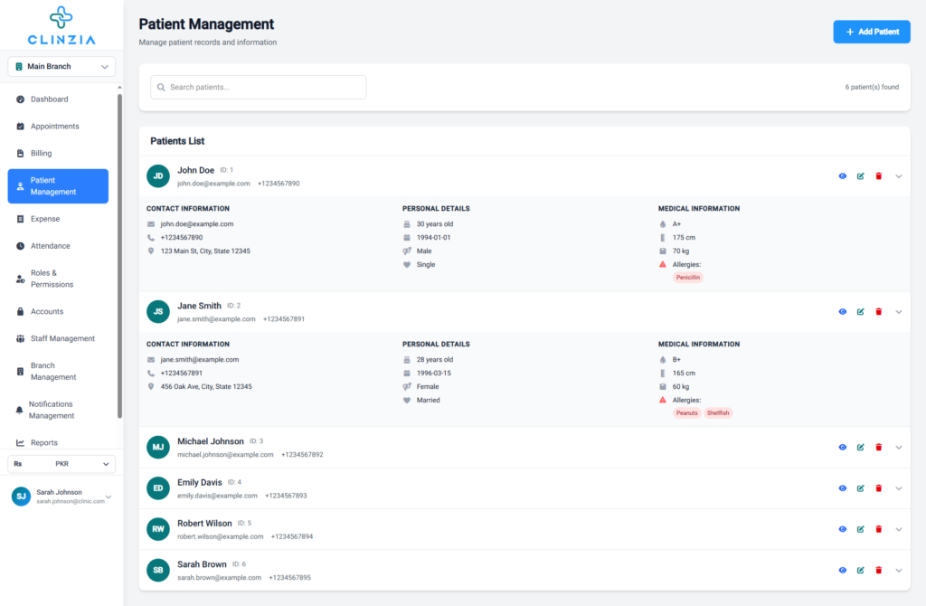926x606 pixels.
Task: Delete Jane Smith using the trash icon
Action: pos(878,312)
